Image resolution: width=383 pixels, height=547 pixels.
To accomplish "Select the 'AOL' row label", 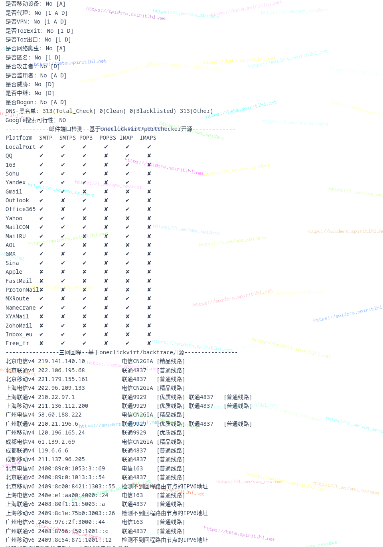I will click(x=11, y=245).
